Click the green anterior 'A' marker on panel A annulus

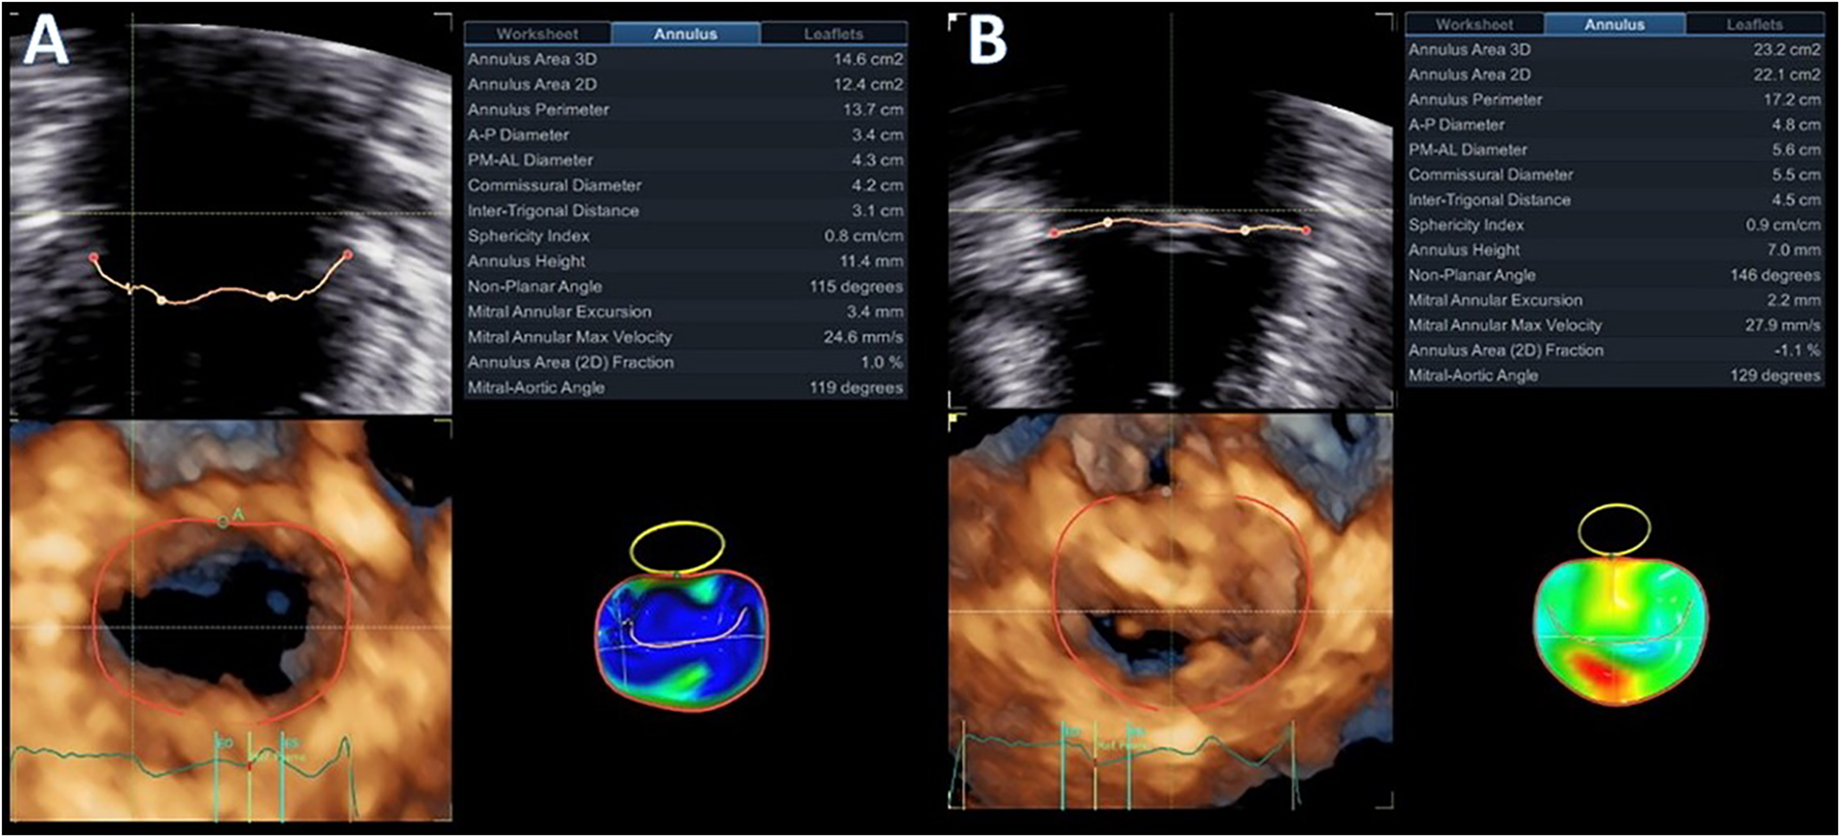[x=223, y=521]
